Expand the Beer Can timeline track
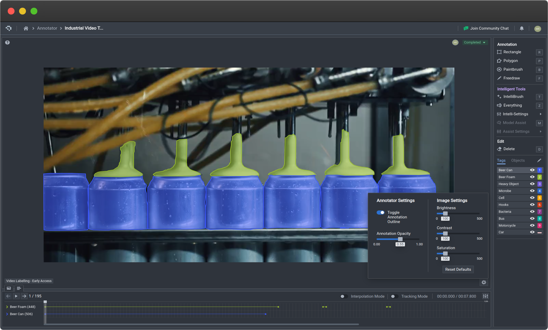The height and width of the screenshot is (330, 548). [7, 314]
